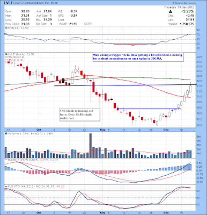The height and width of the screenshot is (215, 207).
Task: Click the small icon beside Volume 1.76M label
Action: coord(5,133)
